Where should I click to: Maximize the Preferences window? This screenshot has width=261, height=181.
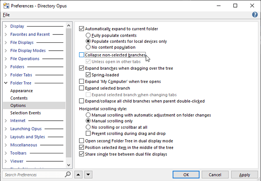click(x=235, y=6)
